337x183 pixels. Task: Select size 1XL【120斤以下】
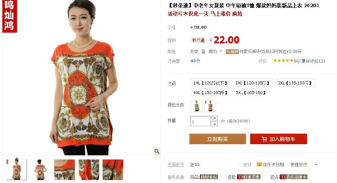pyautogui.click(x=210, y=83)
